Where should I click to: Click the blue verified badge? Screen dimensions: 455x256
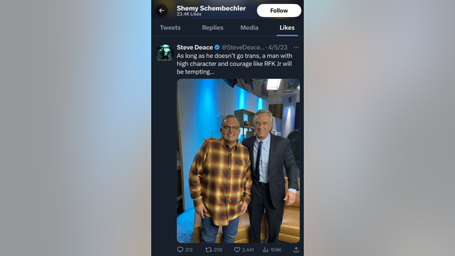click(x=217, y=47)
